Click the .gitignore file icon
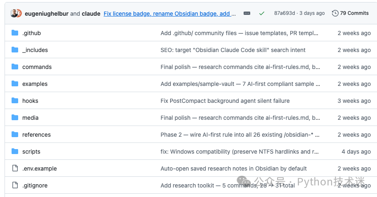The image size is (377, 197). [15, 185]
